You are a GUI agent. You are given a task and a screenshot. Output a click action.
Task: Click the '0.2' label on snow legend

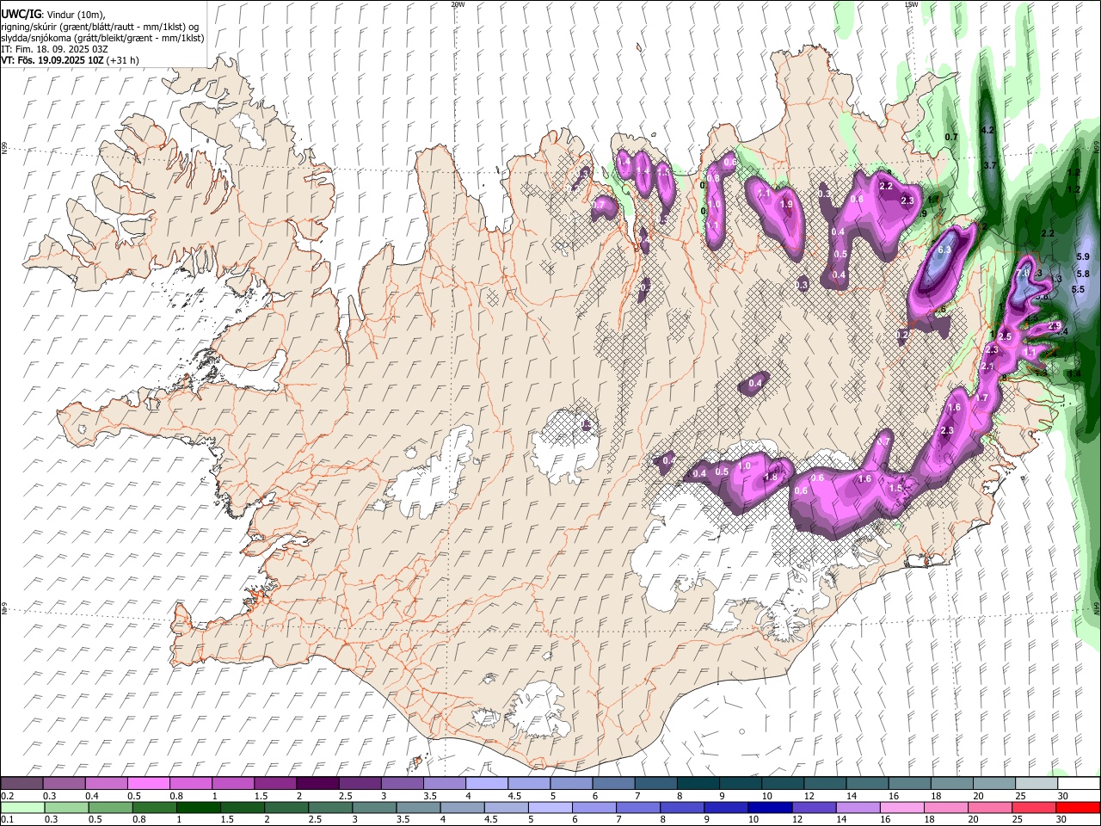[x=8, y=796]
